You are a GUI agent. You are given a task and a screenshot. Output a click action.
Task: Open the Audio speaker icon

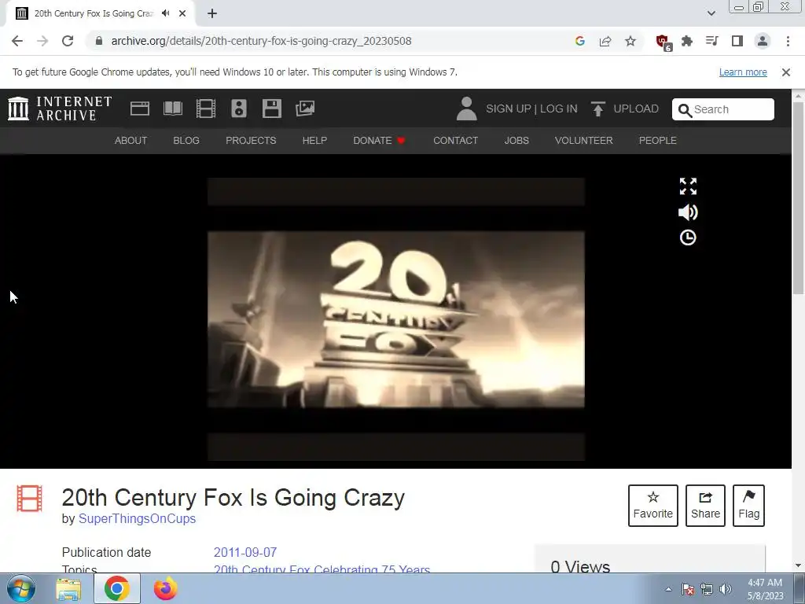239,109
